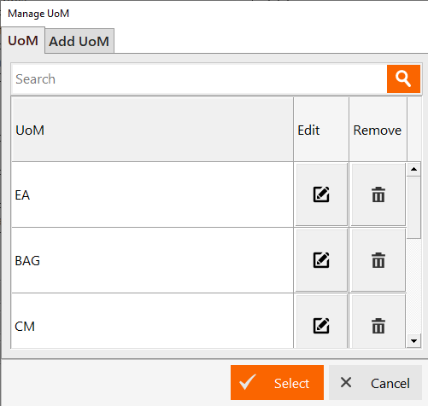Select the BAG row in the list
This screenshot has height=406, width=428.
[152, 260]
